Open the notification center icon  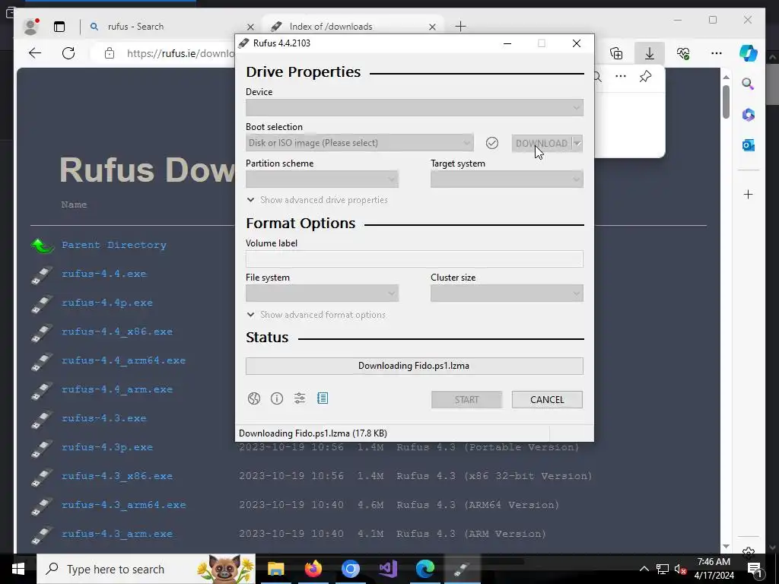pyautogui.click(x=755, y=569)
